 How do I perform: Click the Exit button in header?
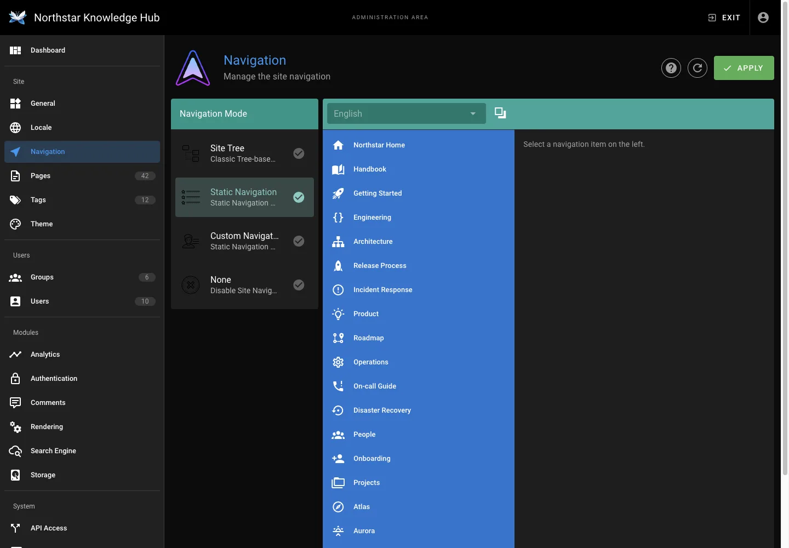tap(724, 18)
